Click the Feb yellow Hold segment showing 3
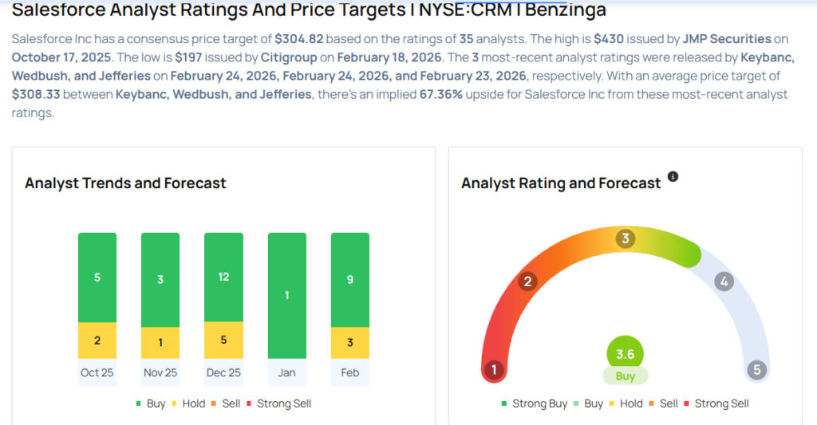The height and width of the screenshot is (425, 817). (349, 343)
